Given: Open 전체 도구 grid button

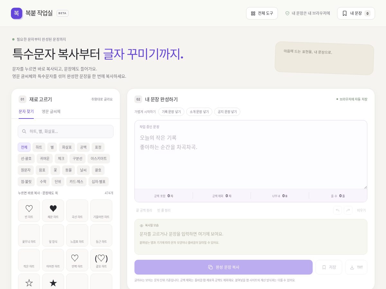Looking at the screenshot, I should point(262,13).
